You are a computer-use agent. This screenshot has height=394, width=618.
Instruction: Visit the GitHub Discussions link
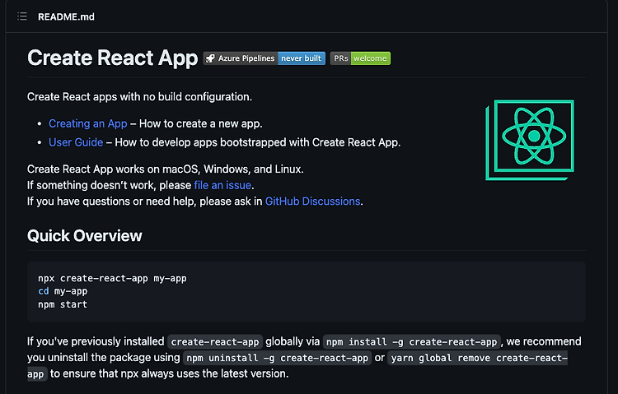point(312,202)
